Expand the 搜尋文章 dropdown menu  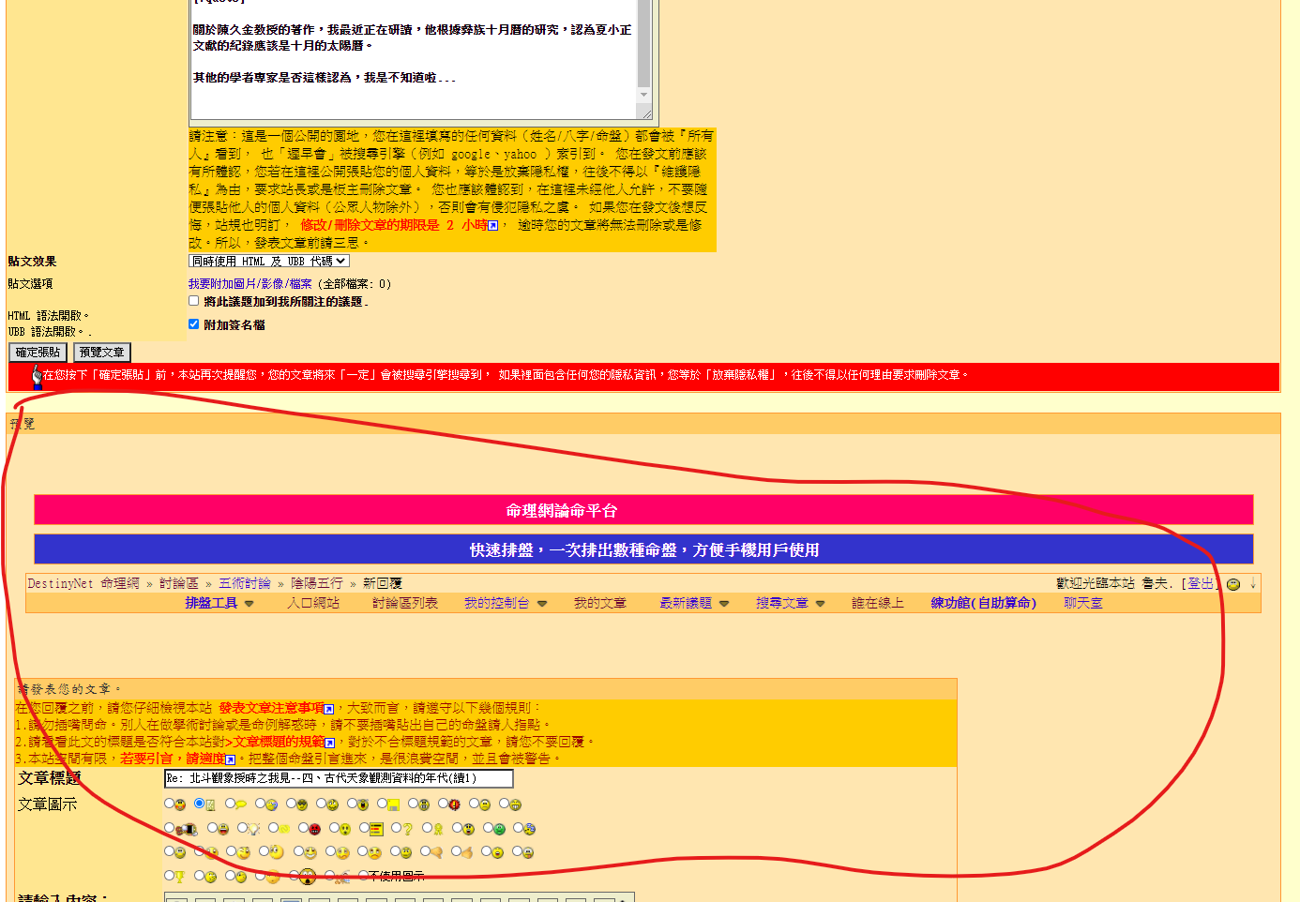point(784,603)
